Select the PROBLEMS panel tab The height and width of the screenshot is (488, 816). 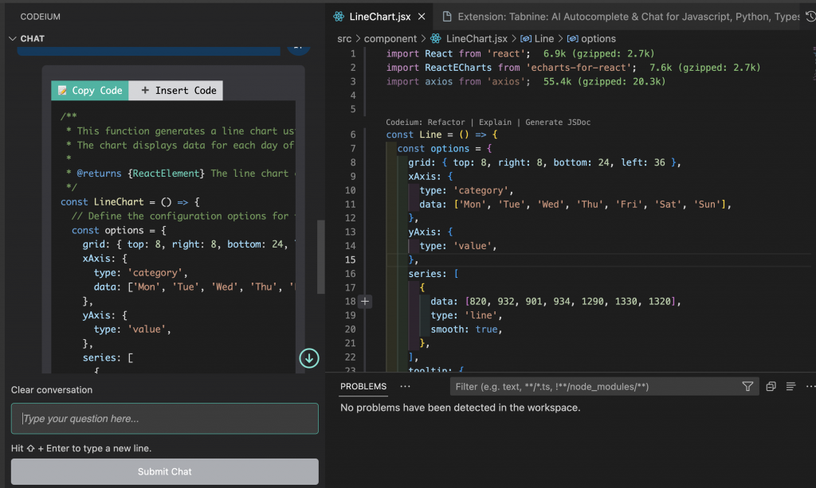(x=363, y=386)
